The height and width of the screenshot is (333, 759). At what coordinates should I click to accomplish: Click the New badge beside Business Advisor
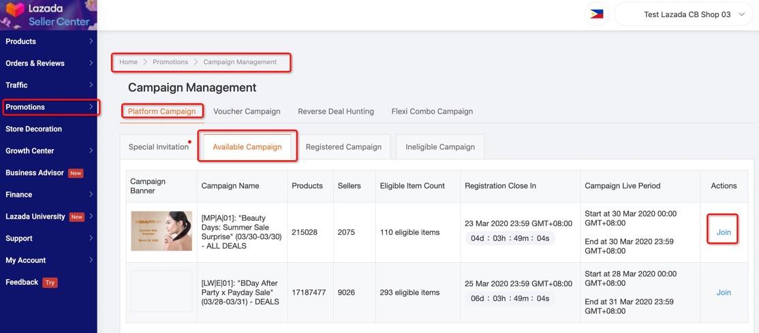click(x=76, y=173)
